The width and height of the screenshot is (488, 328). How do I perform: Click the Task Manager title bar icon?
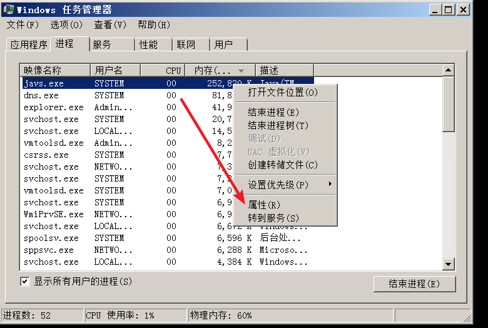[x=8, y=9]
